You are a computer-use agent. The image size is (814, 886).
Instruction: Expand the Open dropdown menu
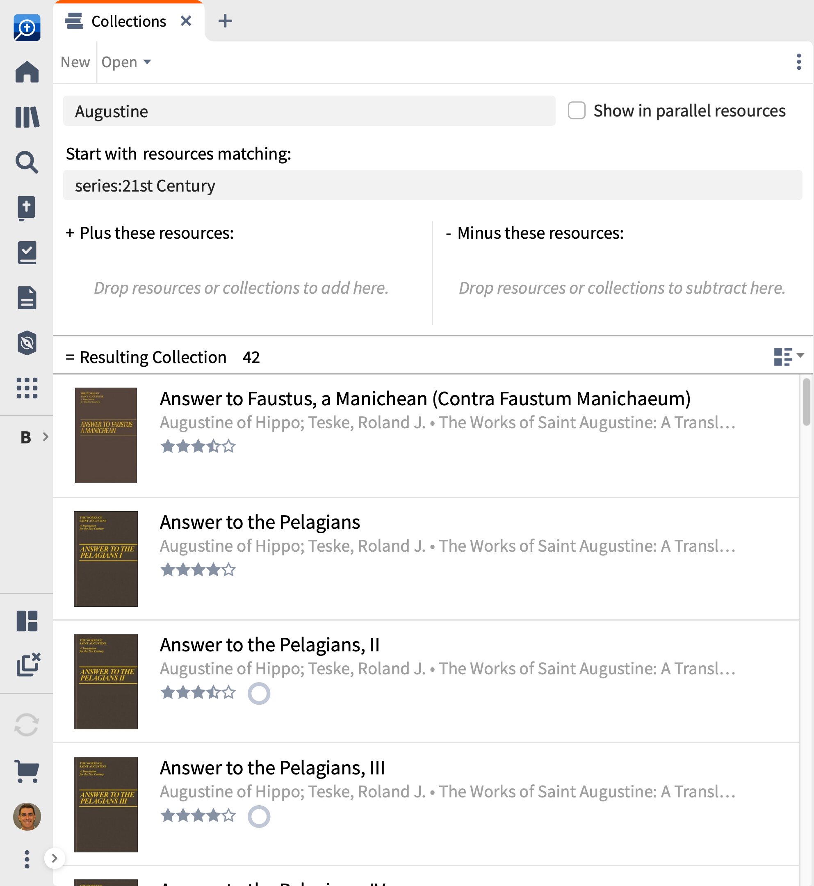[x=126, y=62]
